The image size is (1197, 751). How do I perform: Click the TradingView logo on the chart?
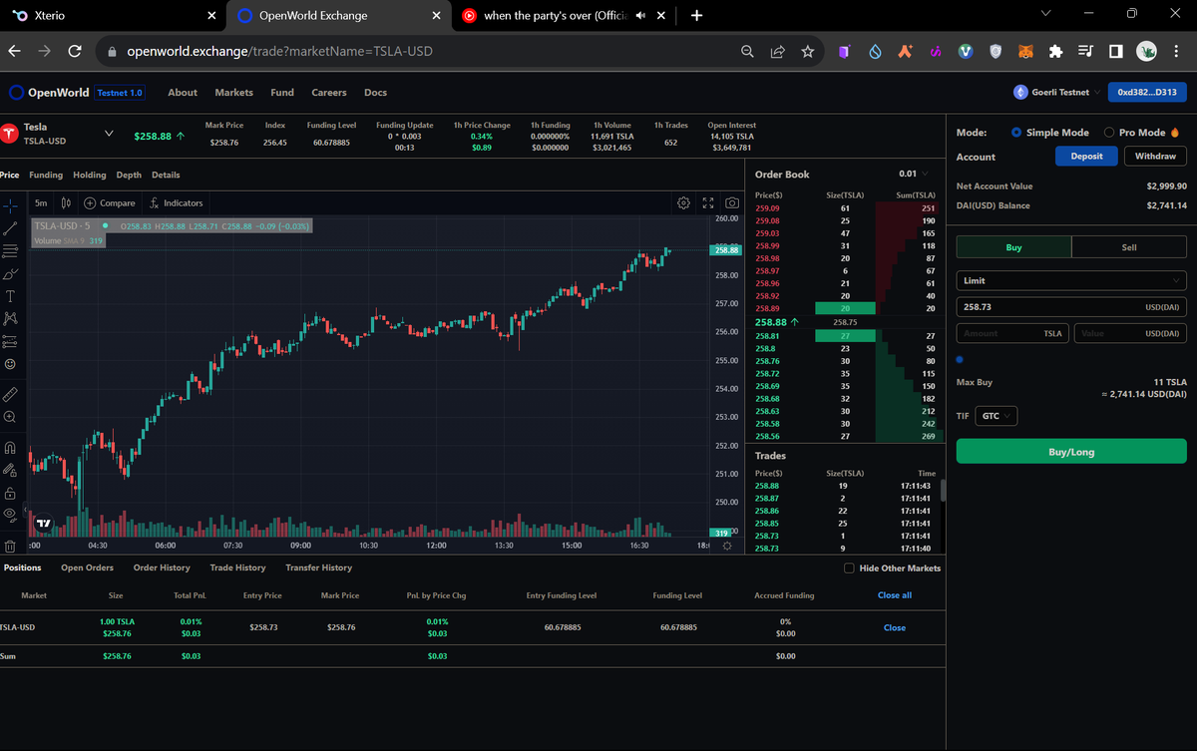coord(43,523)
